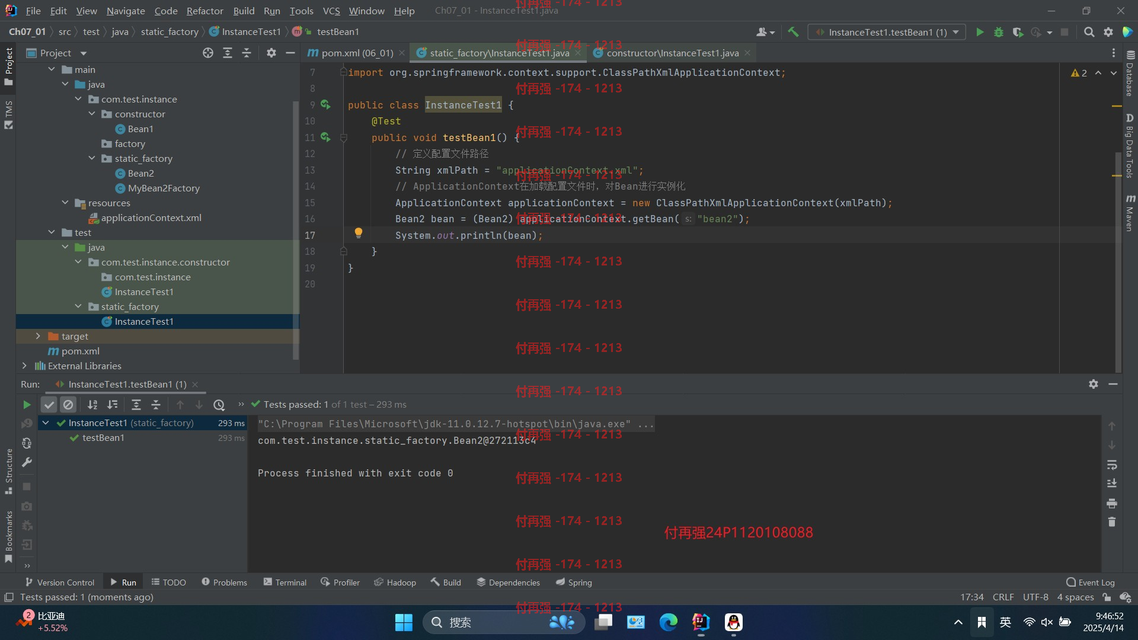
Task: Click the editor warnings indicator showing 2
Action: [x=1079, y=73]
